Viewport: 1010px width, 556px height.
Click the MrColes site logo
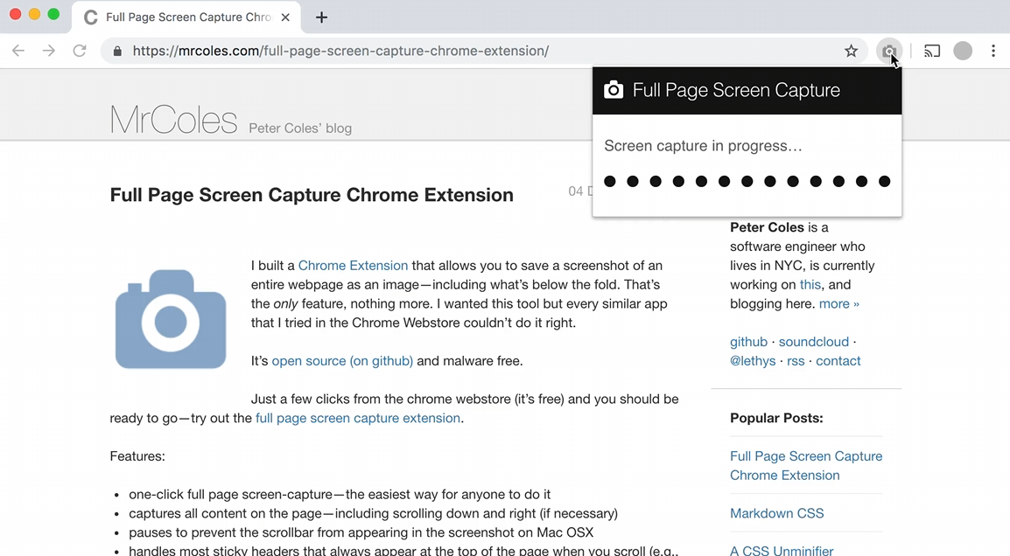point(173,120)
